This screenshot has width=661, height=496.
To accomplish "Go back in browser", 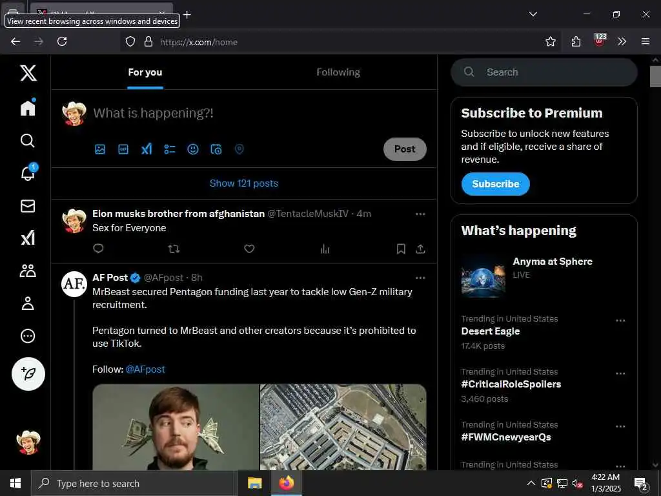I will 15,41.
